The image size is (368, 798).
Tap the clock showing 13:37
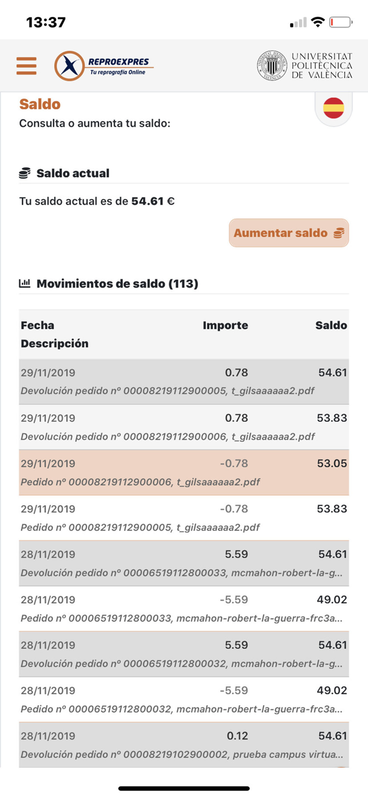point(46,22)
